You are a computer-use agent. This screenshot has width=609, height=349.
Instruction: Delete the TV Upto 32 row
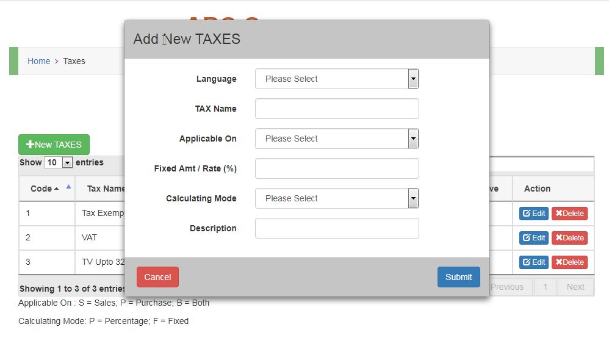pos(569,262)
